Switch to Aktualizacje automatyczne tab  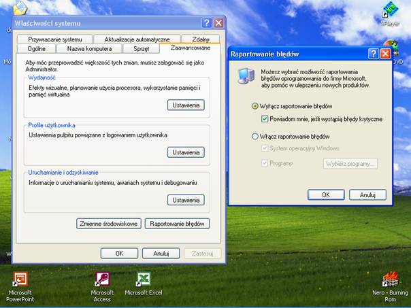[x=137, y=39]
